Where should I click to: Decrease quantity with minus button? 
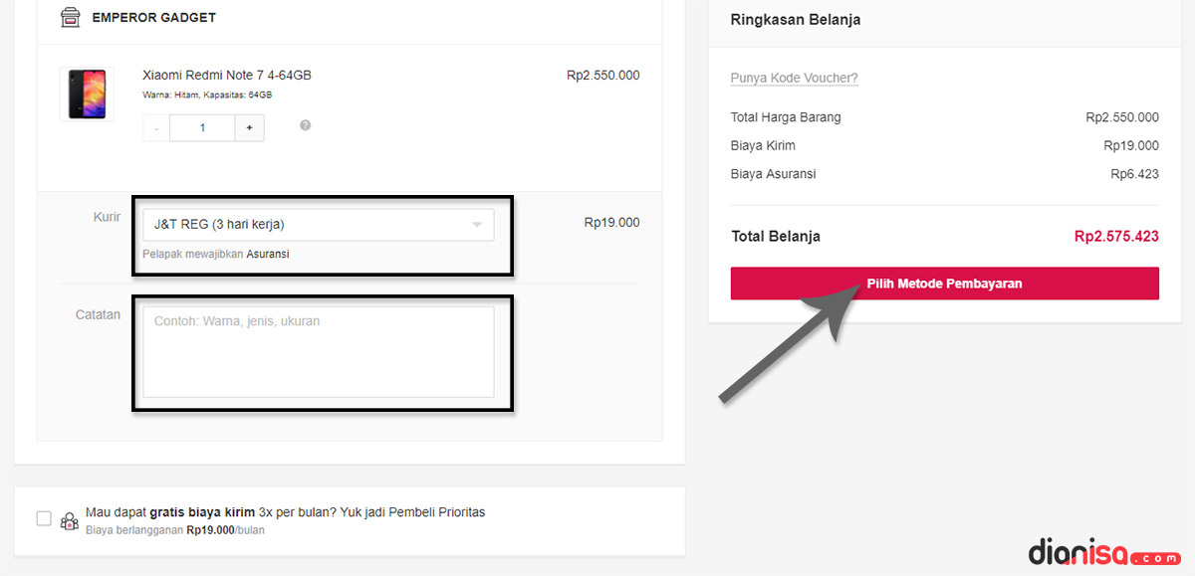pos(156,128)
